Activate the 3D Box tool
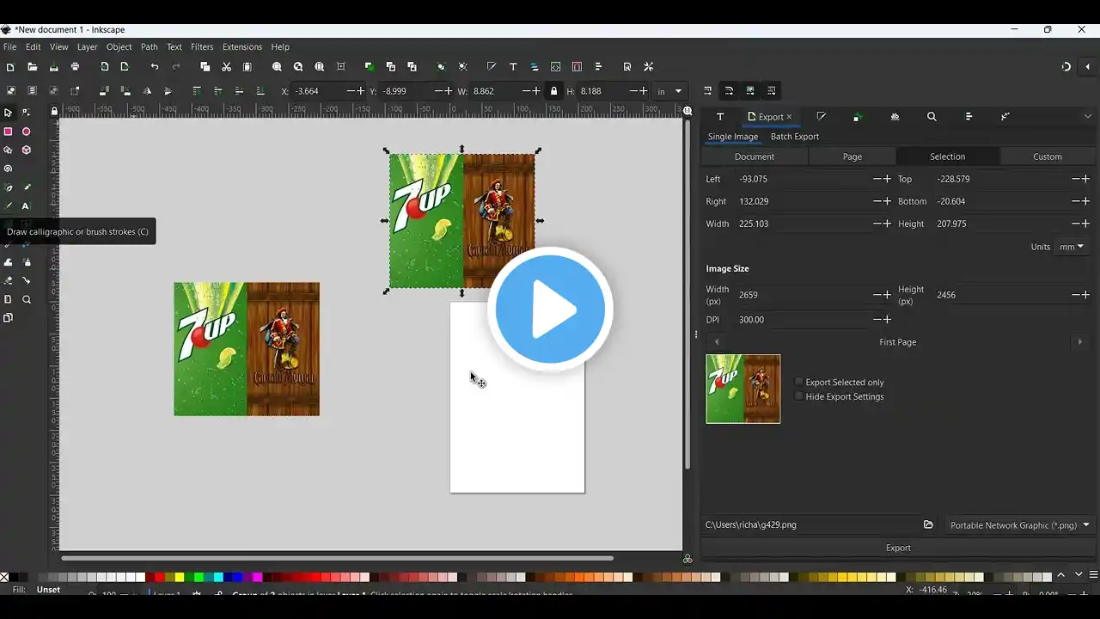 [x=26, y=150]
